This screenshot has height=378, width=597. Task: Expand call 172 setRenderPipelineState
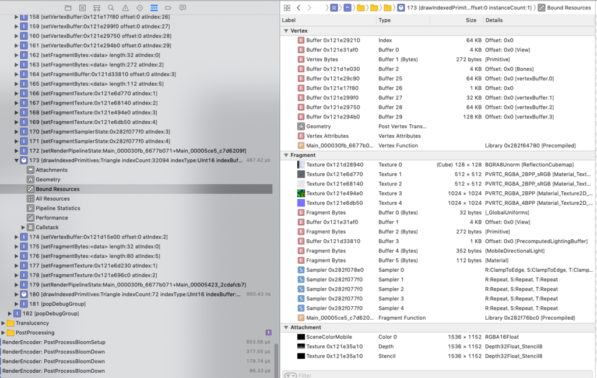pos(16,151)
